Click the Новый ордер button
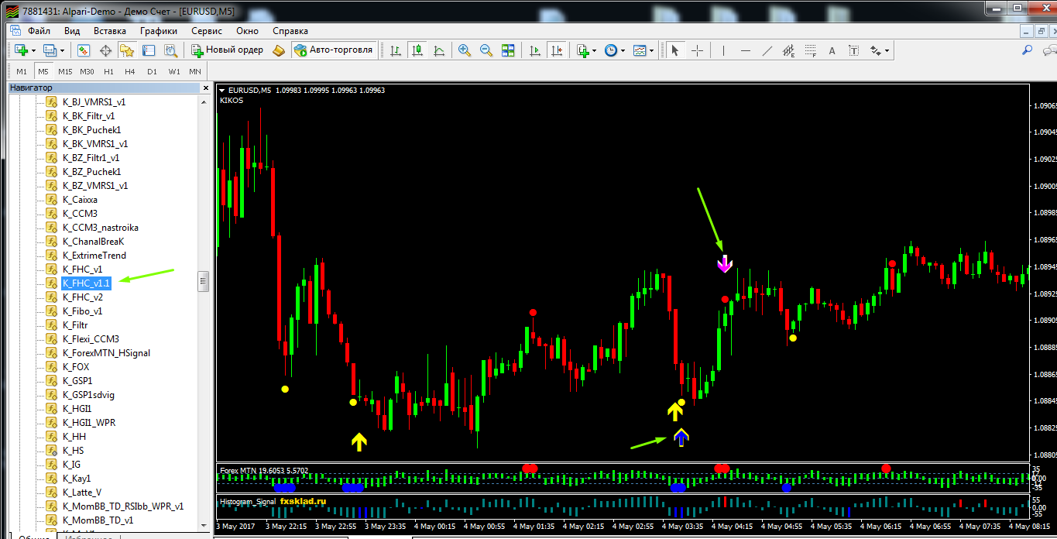Screen dimensions: 1057x539 [228, 50]
